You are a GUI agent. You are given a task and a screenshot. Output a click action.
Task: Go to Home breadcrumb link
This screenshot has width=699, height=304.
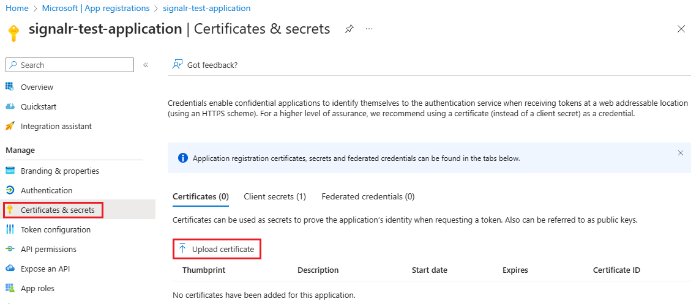click(17, 8)
